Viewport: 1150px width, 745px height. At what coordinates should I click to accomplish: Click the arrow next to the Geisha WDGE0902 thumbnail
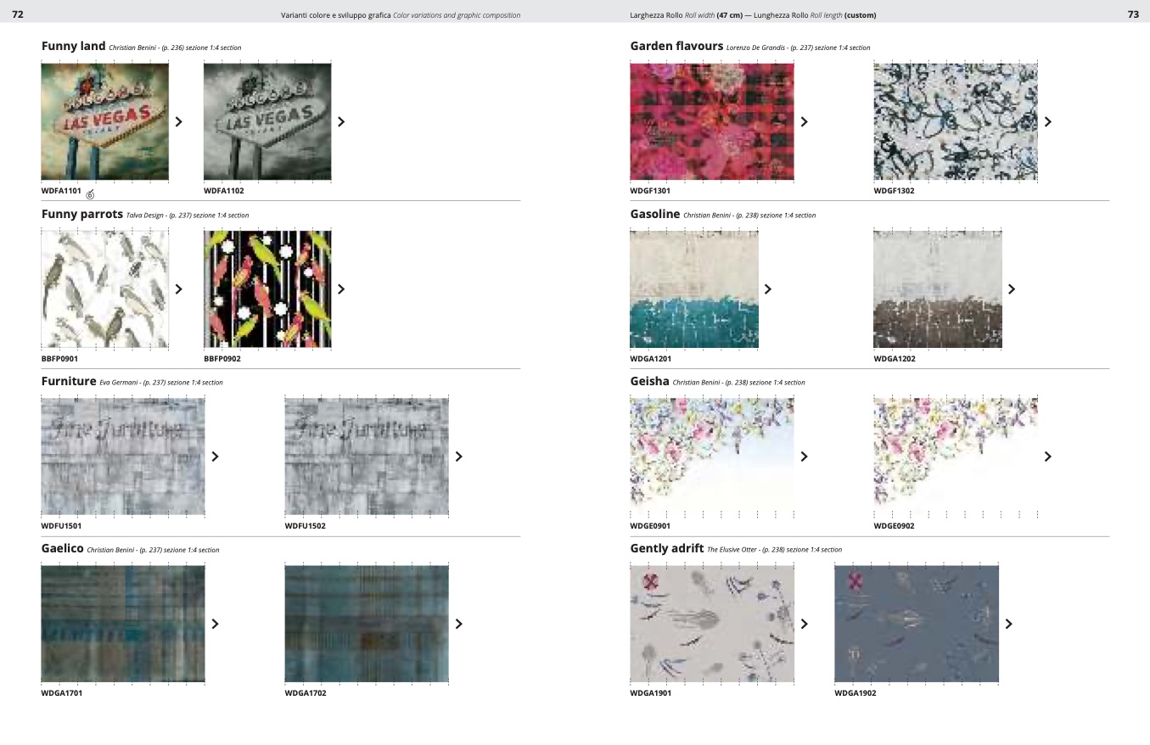[x=1047, y=457]
